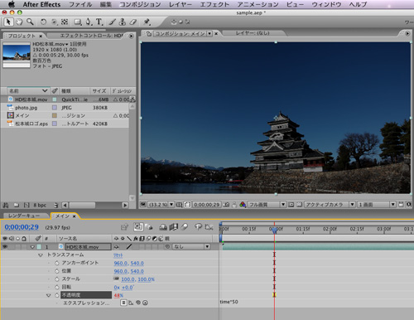Click the label color swatch of layer 1
Viewport: 414px width, 320px height.
tap(39, 247)
